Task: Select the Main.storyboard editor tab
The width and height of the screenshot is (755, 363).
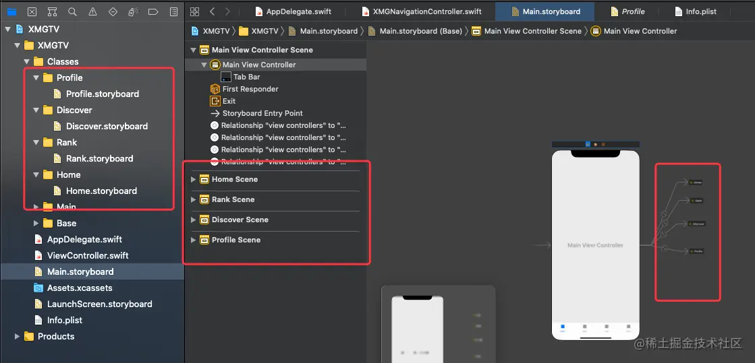Action: click(x=545, y=11)
